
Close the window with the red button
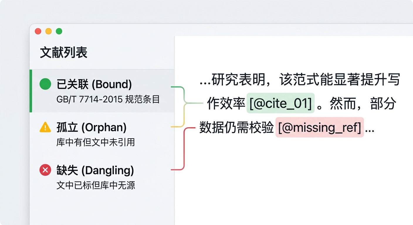(38, 31)
